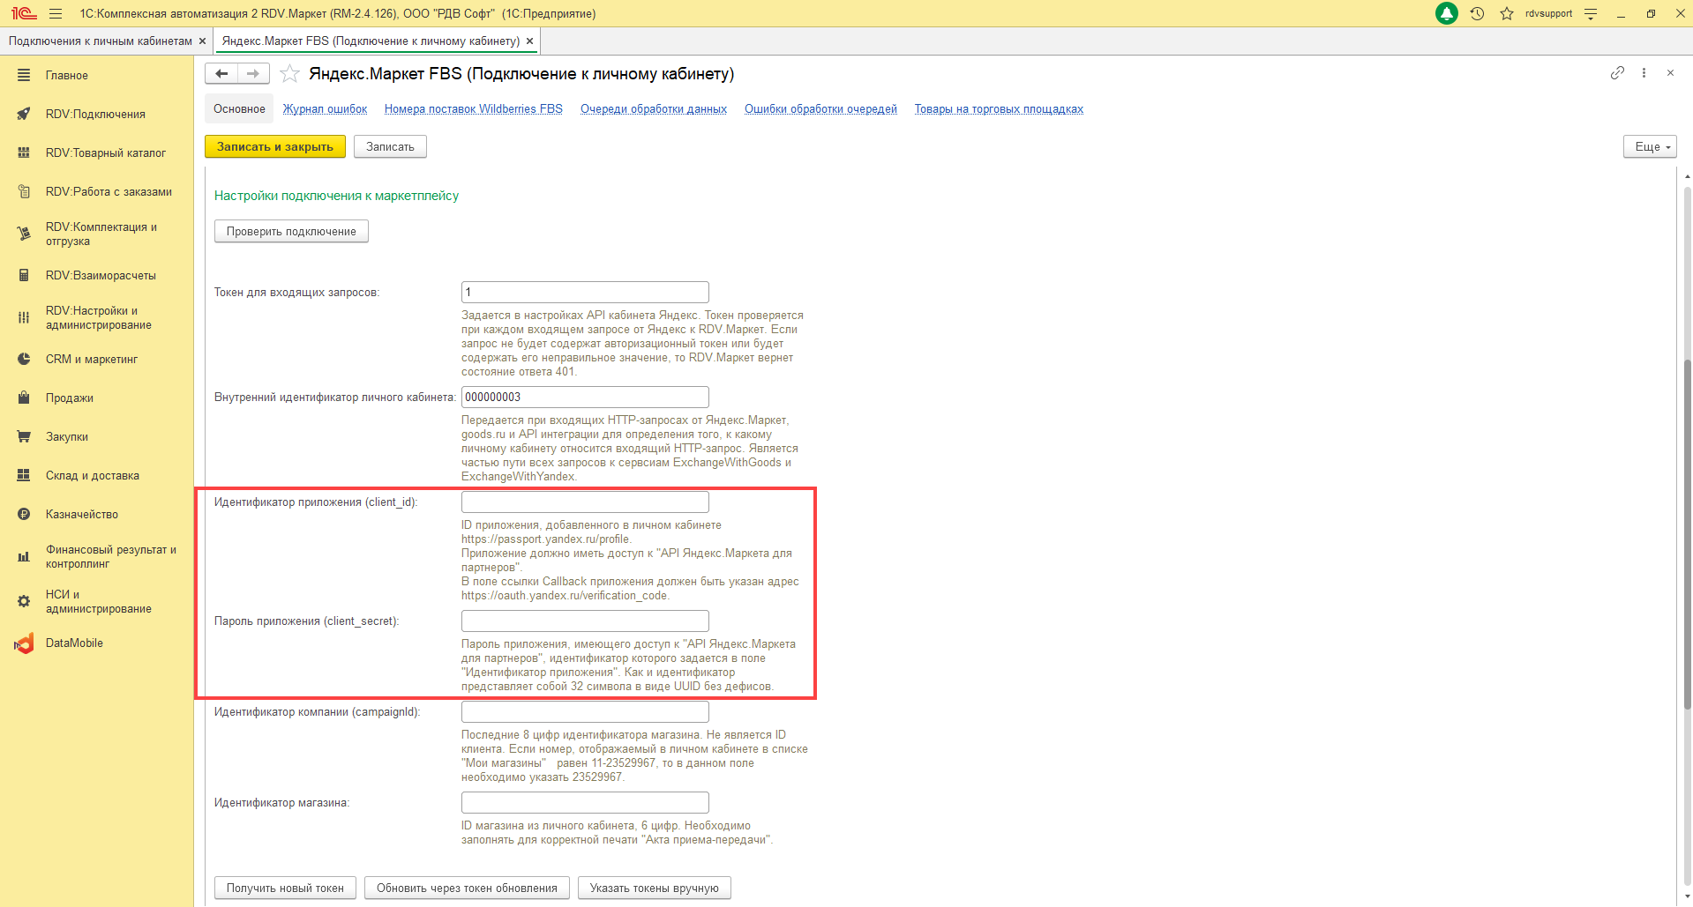This screenshot has height=907, width=1693.
Task: Open Ошибки обработки очередей link
Action: click(820, 109)
